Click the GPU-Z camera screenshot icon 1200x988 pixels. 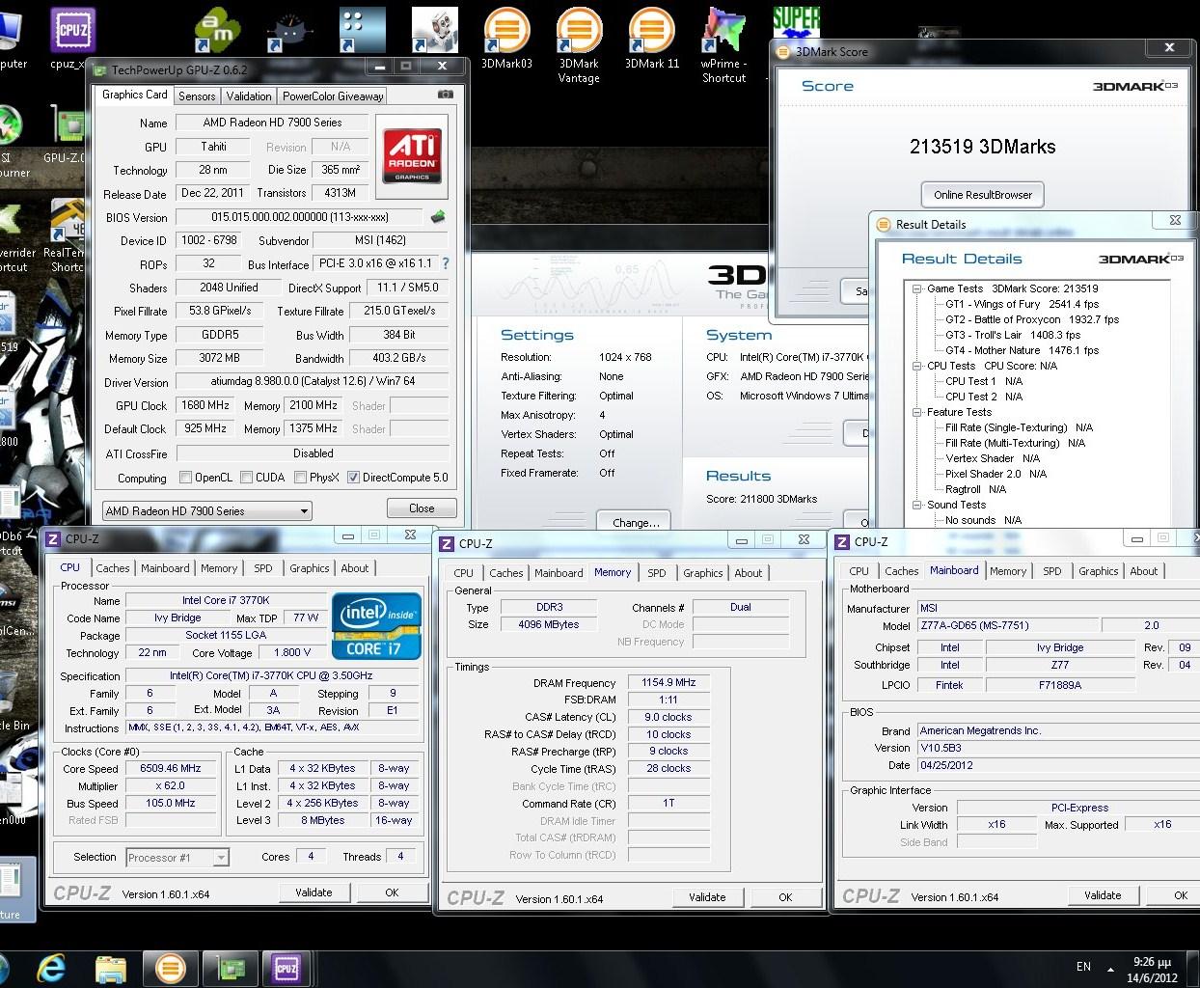click(x=445, y=95)
